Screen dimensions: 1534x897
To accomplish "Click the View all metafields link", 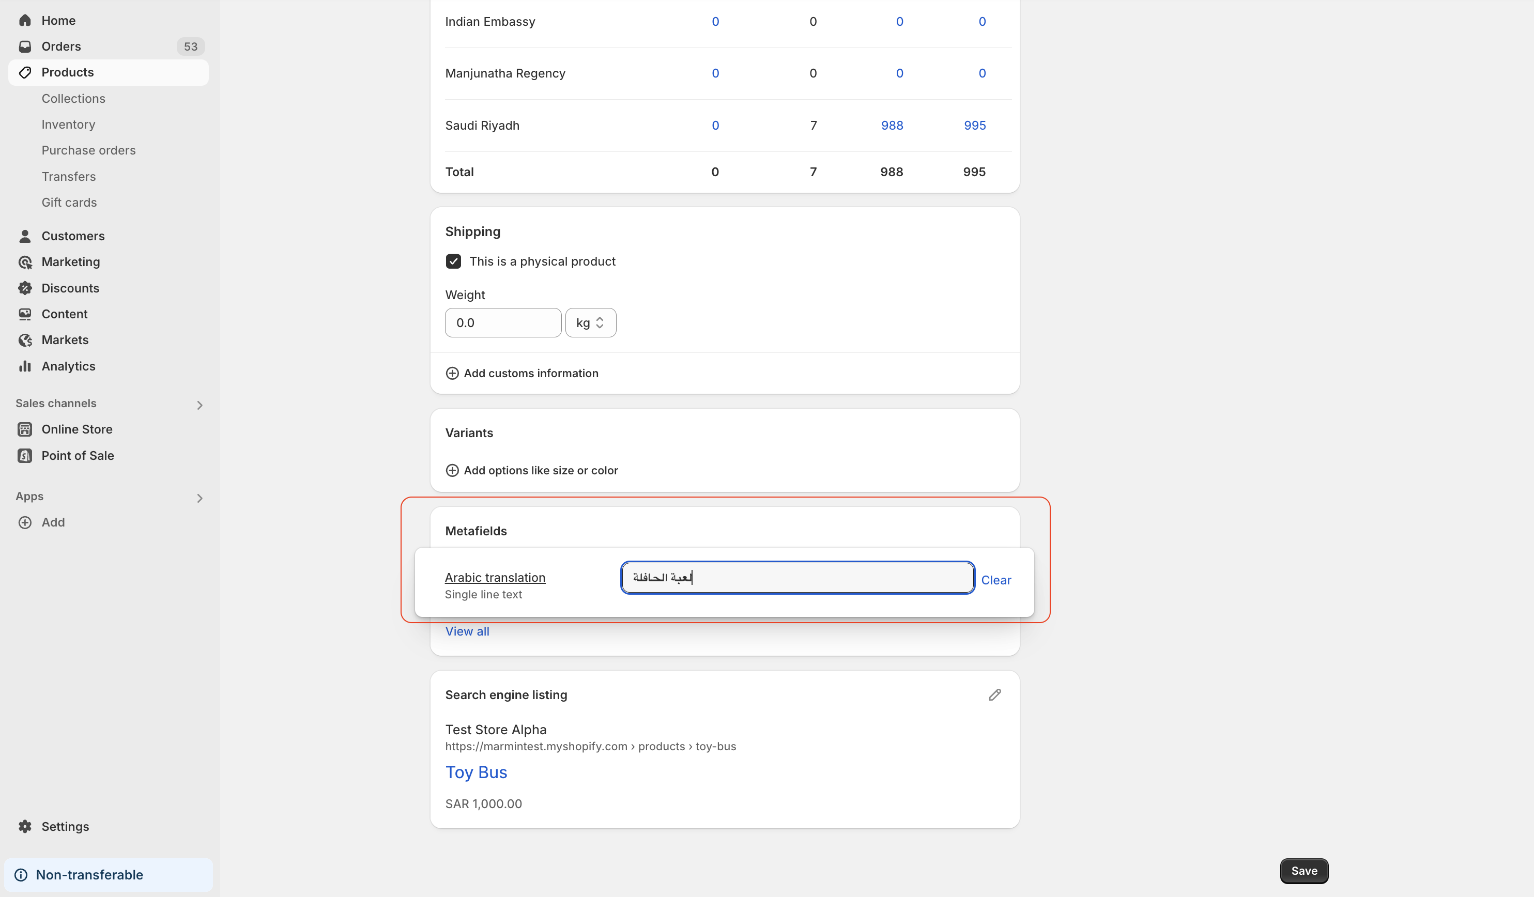I will pos(467,632).
